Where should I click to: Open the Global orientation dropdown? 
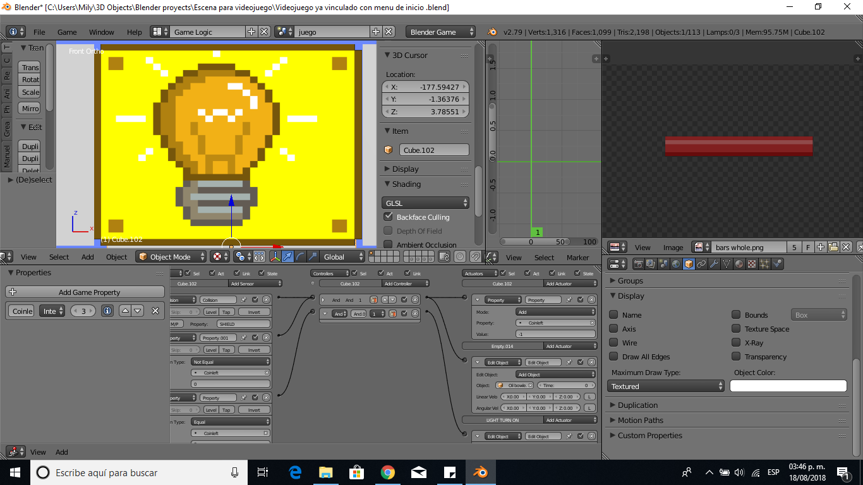(x=342, y=257)
